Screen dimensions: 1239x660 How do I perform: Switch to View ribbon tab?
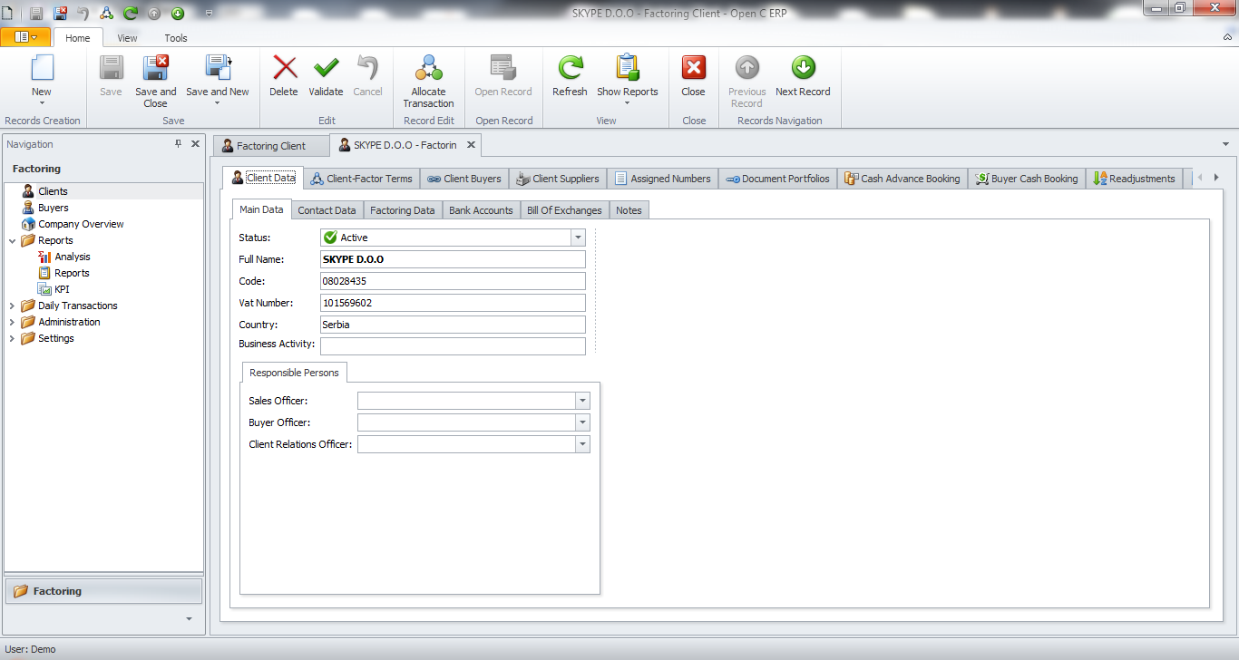click(127, 38)
